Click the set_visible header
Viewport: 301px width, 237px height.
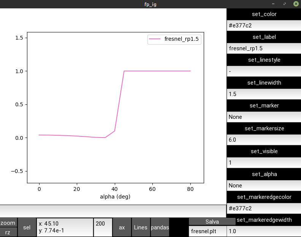(x=264, y=151)
